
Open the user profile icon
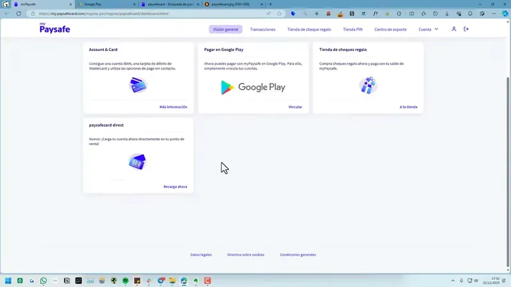454,29
